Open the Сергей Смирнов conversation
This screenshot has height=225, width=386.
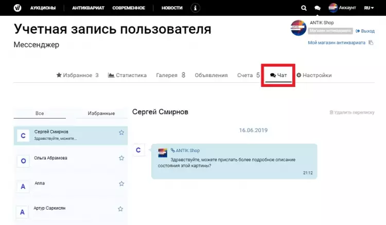tap(71, 136)
